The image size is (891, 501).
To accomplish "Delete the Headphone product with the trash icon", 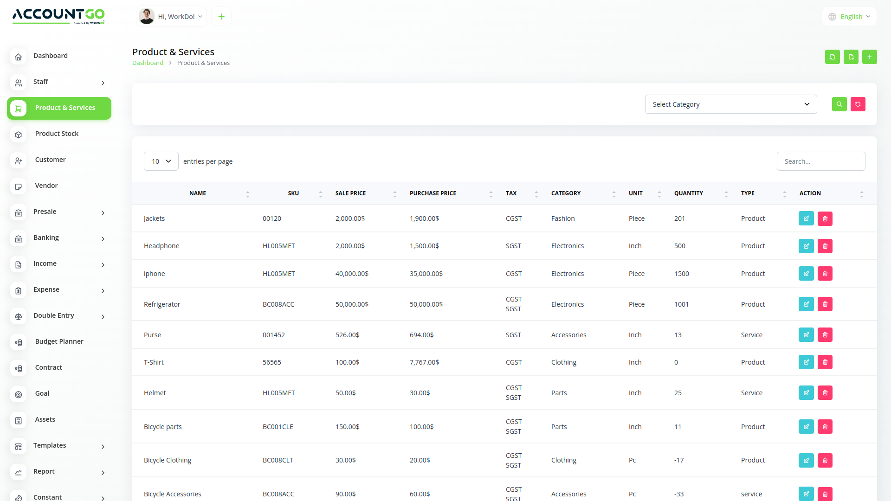I will point(825,246).
